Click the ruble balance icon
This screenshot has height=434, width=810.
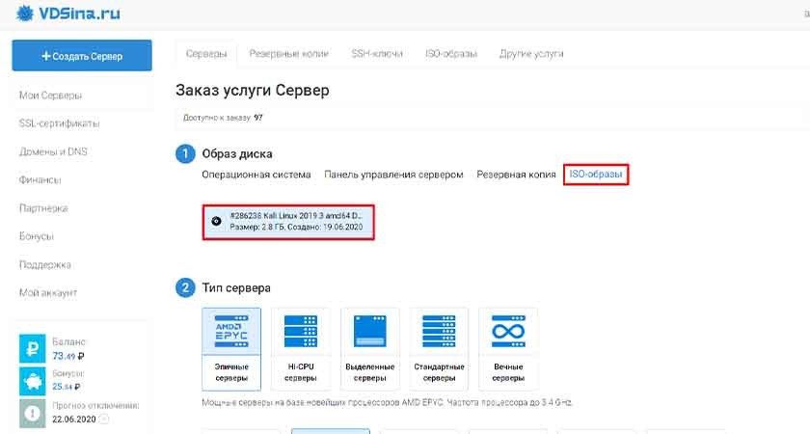(33, 349)
